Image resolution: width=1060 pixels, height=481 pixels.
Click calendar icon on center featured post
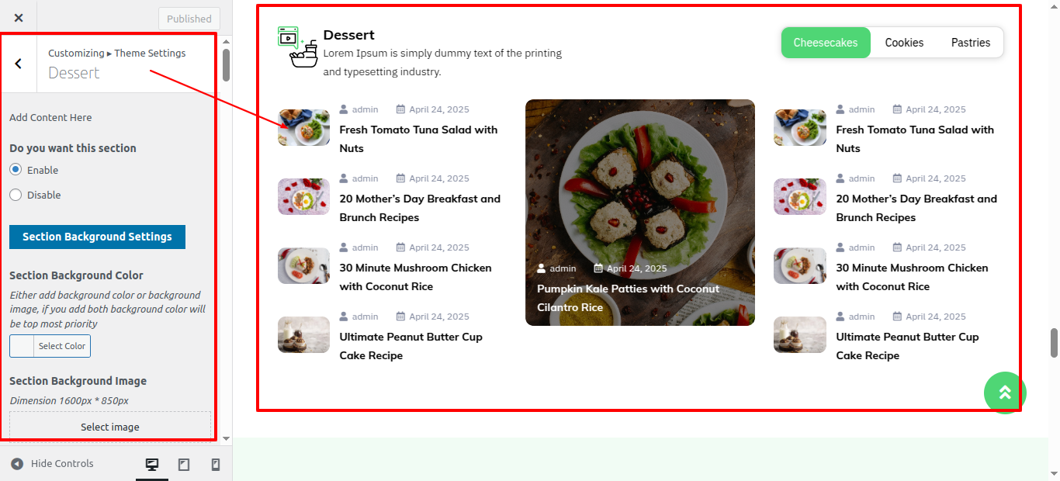(x=598, y=268)
